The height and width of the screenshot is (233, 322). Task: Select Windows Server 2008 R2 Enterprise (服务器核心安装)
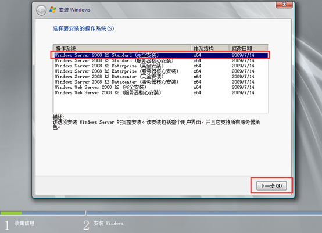pos(161,71)
